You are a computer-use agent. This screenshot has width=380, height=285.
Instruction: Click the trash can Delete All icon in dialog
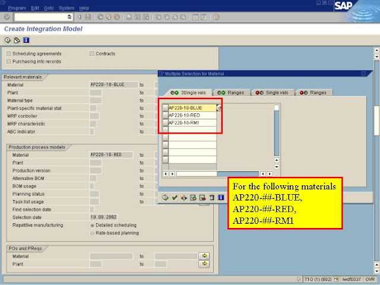pyautogui.click(x=211, y=198)
